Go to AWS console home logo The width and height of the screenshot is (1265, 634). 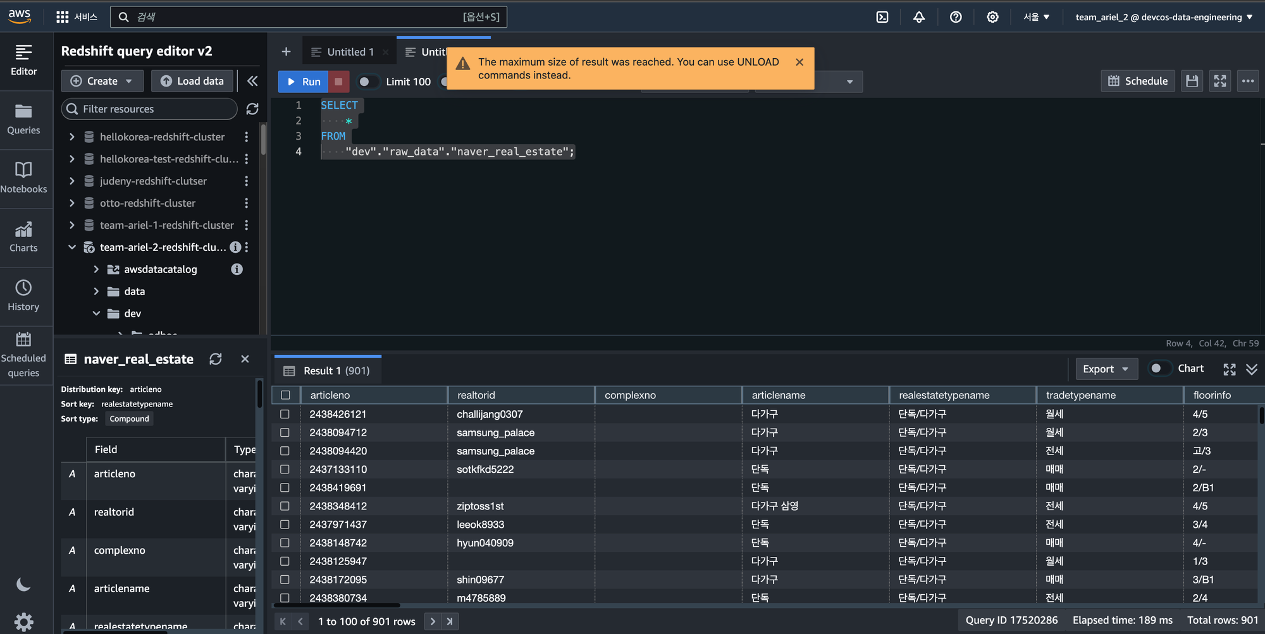[x=20, y=16]
